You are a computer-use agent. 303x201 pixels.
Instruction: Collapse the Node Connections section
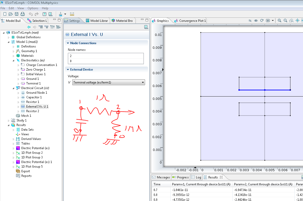point(68,43)
